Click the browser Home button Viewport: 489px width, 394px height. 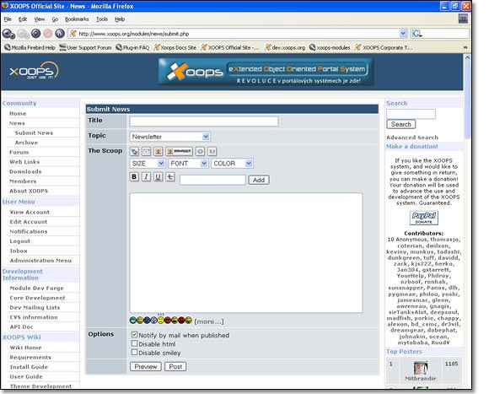[x=60, y=34]
